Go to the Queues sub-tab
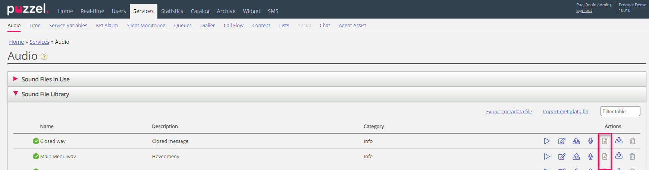This screenshot has height=170, width=649. pos(183,26)
